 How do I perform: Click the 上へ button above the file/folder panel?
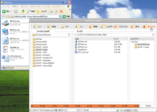pyautogui.click(x=37, y=27)
